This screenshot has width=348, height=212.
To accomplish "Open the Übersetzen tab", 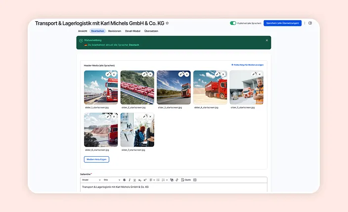I will 151,31.
